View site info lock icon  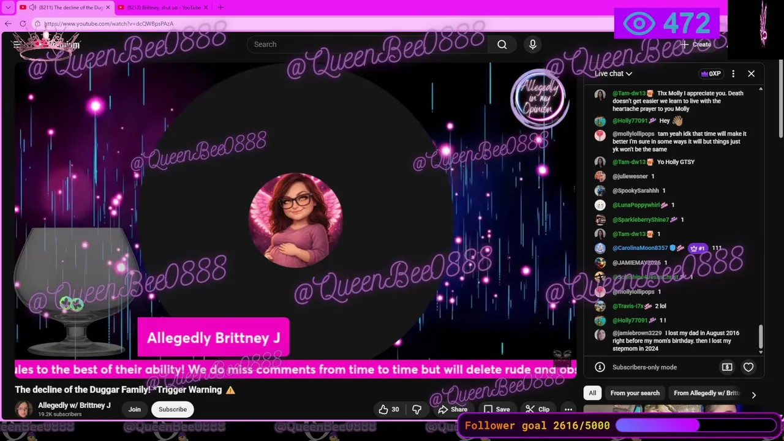click(37, 23)
